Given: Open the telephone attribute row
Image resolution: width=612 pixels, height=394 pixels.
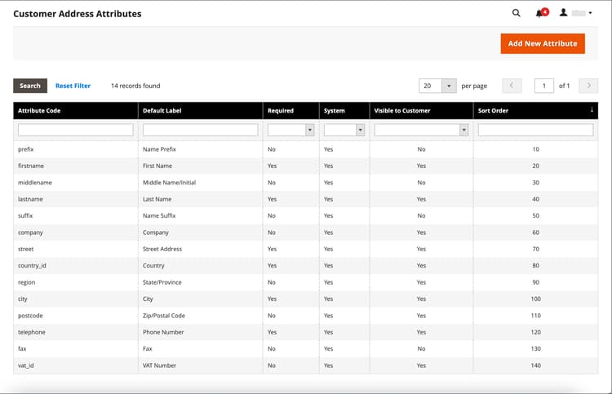Looking at the screenshot, I should point(306,332).
